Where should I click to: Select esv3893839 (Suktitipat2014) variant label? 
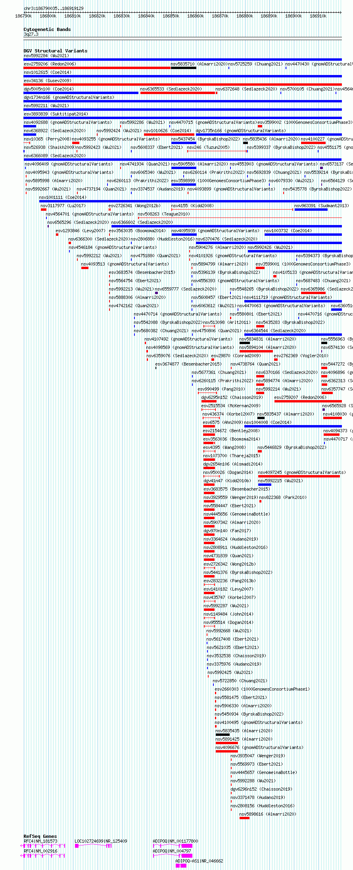tap(56, 114)
